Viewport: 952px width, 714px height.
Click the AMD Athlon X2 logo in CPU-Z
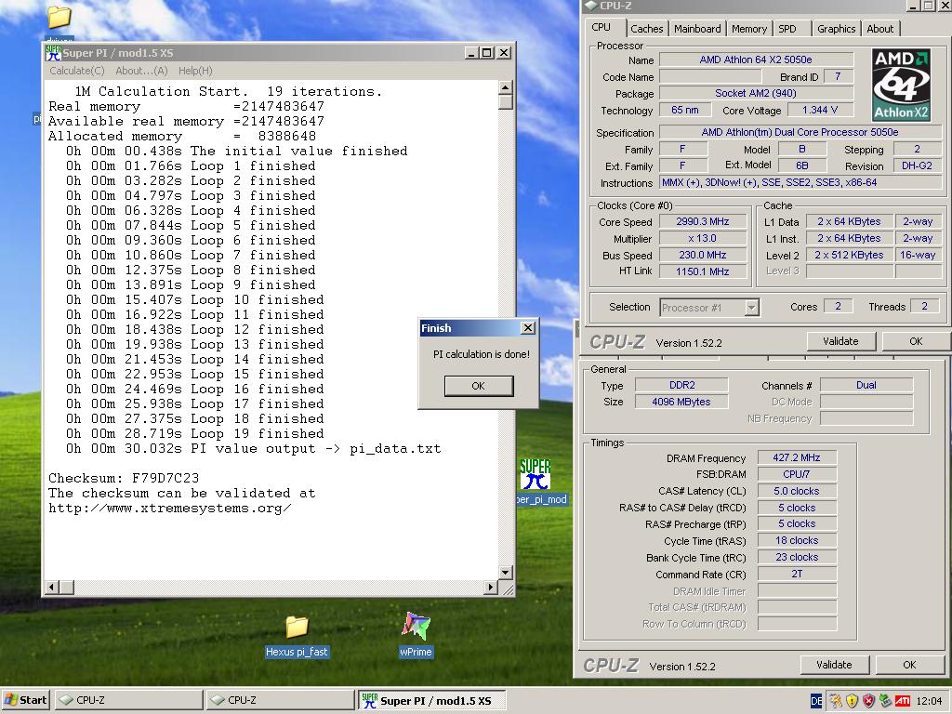coord(901,85)
